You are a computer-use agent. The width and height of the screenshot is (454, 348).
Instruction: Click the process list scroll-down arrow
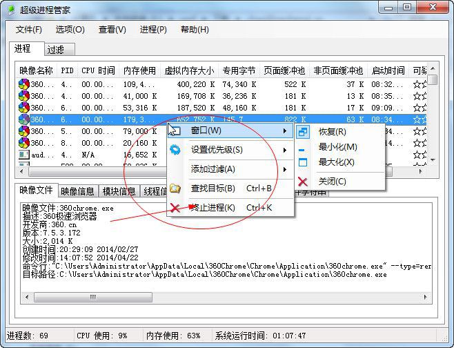click(433, 160)
